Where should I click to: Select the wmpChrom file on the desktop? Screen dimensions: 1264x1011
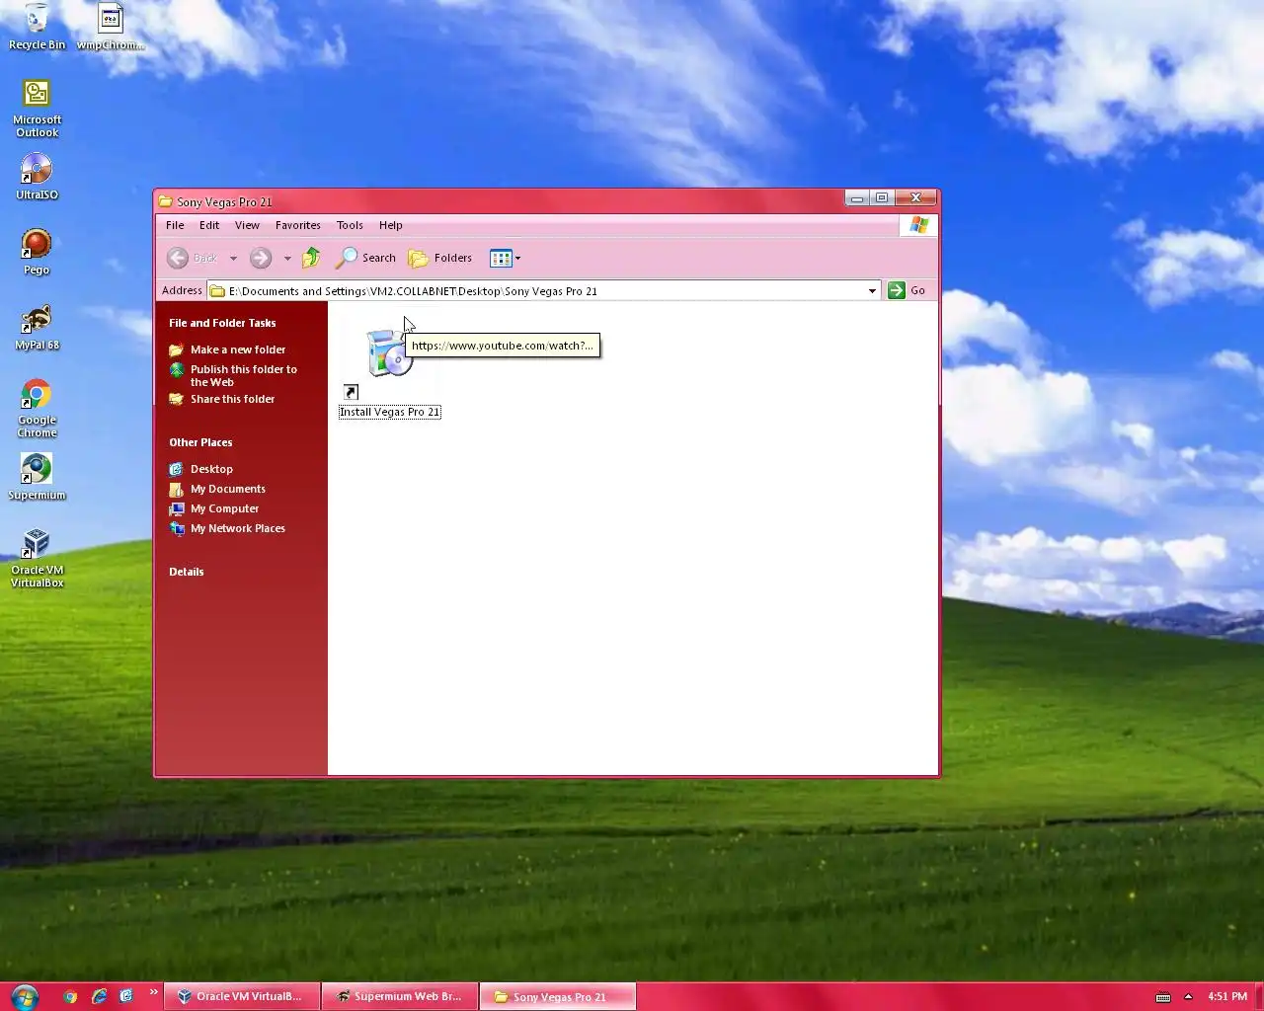pos(111,27)
